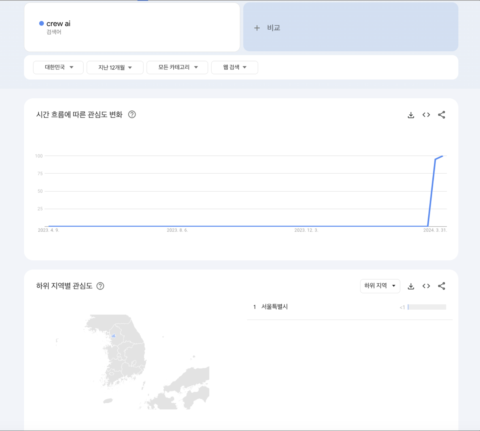Open the 지난 12개월 time range dropdown
Viewport: 480px width, 431px height.
pyautogui.click(x=115, y=67)
